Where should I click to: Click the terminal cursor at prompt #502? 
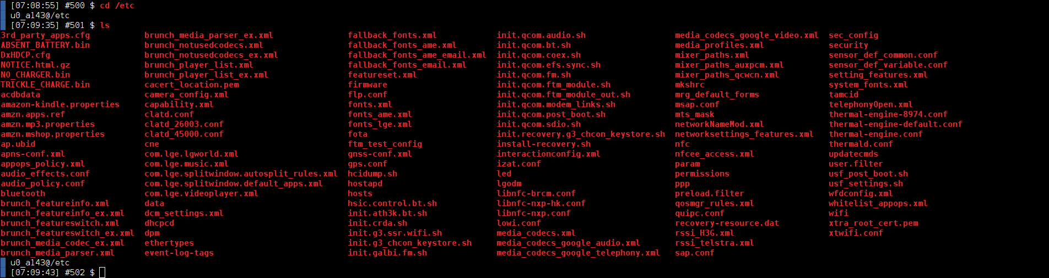click(102, 273)
